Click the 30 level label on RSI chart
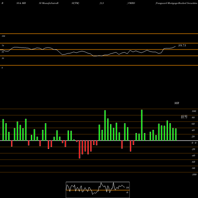This screenshot has width=198, height=198. click(x=3, y=58)
